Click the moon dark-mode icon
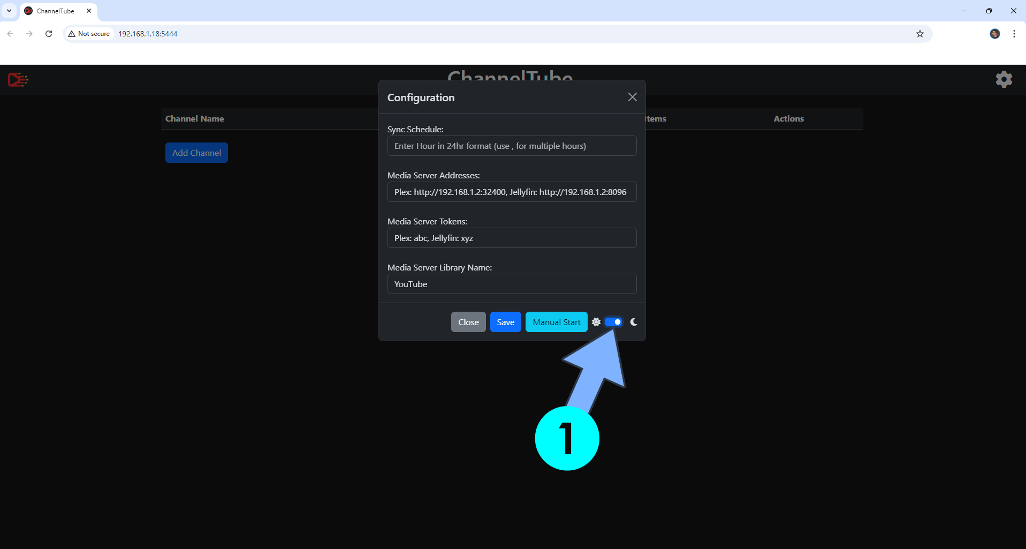Screen dimensions: 1026x549 [x=634, y=322]
